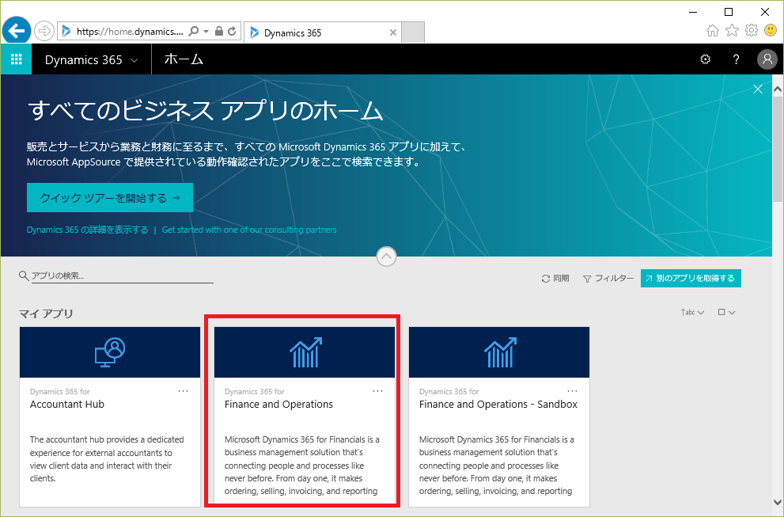
Task: Click Finance and Operations - Sandbox chart icon
Action: [x=500, y=352]
